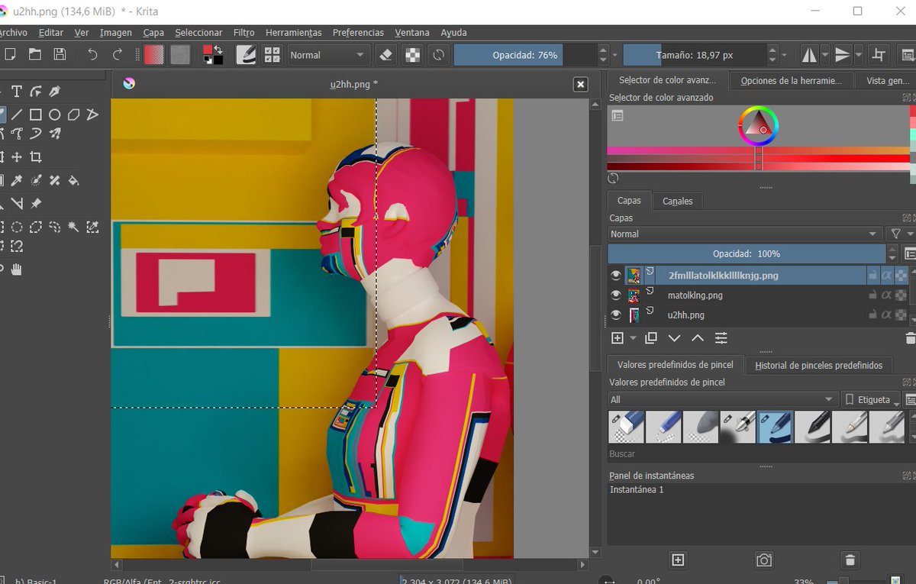Screen dimensions: 916x584
Task: Open layer blending mode Normal dropdown
Action: tap(744, 234)
